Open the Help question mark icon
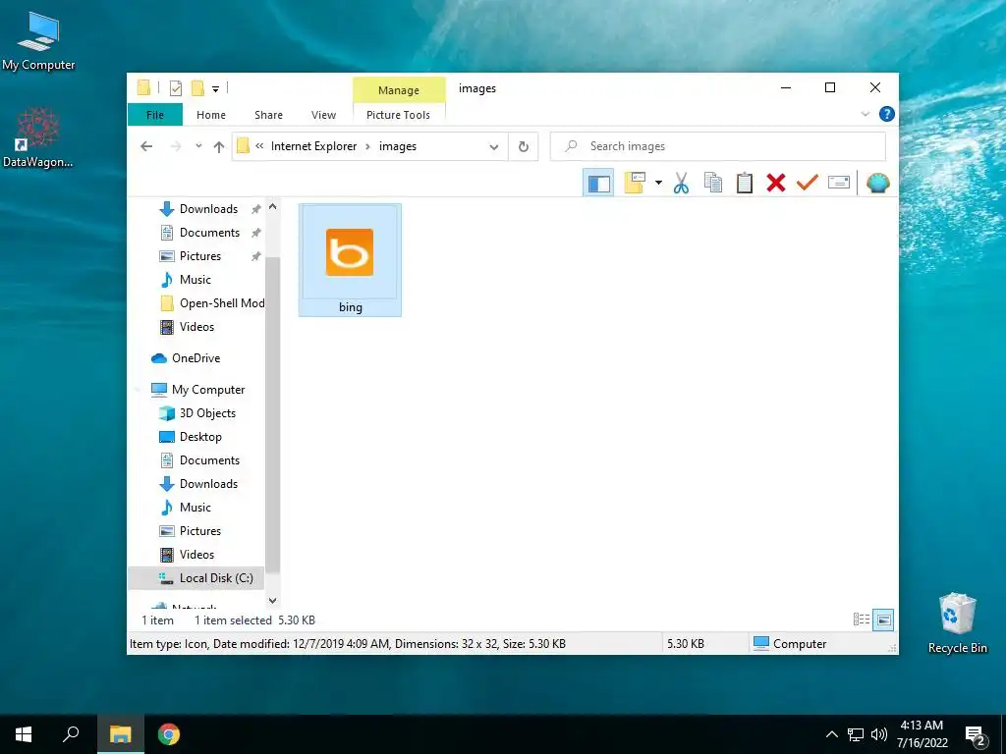 [x=887, y=114]
